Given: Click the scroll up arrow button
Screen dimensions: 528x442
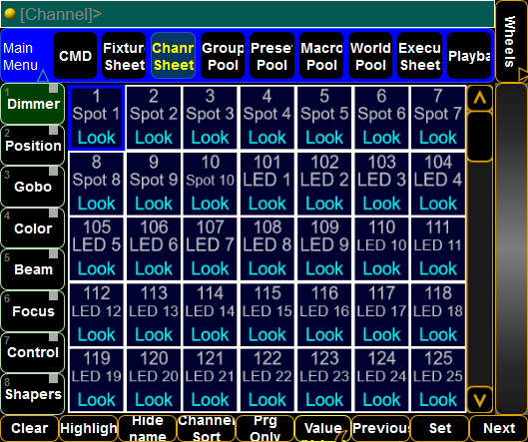Looking at the screenshot, I should click(x=480, y=98).
